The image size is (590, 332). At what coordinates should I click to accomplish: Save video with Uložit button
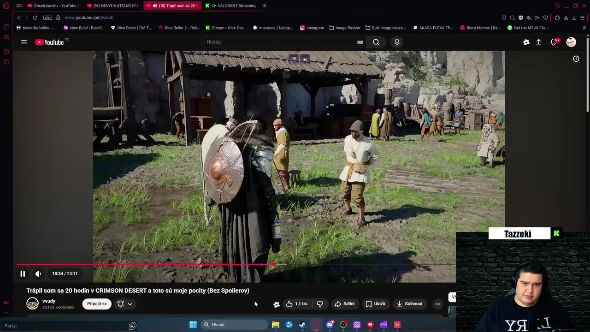[x=375, y=304]
